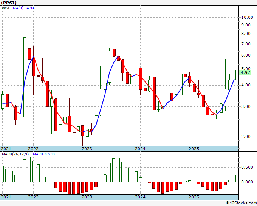Click the 2023 label on MACD panel axis
The height and width of the screenshot is (206, 257).
tap(87, 197)
